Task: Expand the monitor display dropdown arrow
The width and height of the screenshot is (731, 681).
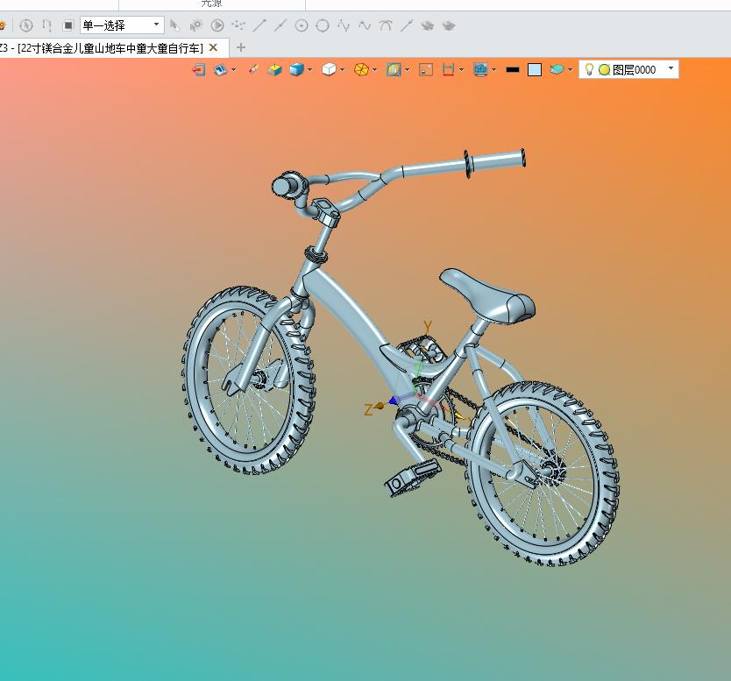Action: click(493, 70)
